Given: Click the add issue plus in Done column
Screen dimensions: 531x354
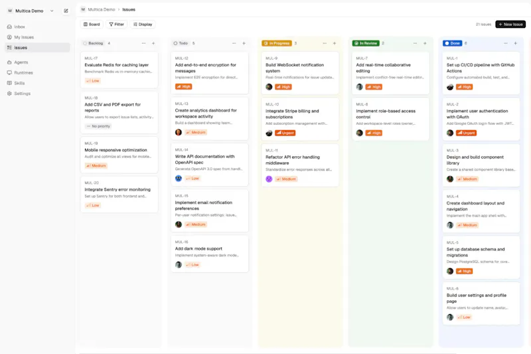Looking at the screenshot, I should pos(516,43).
